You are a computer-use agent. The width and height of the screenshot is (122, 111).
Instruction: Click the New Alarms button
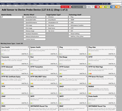click(66, 7)
